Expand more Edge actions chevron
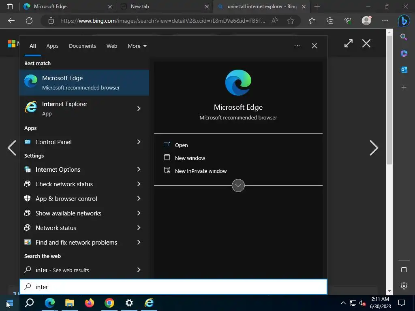This screenshot has height=311, width=415. coord(238,185)
